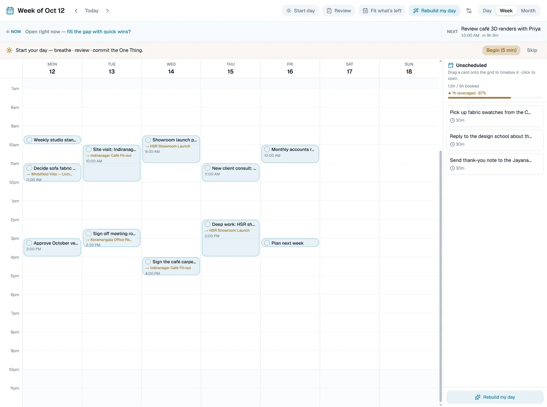Click the Unscheduled panel calendar icon
Image resolution: width=547 pixels, height=407 pixels.
(x=451, y=65)
